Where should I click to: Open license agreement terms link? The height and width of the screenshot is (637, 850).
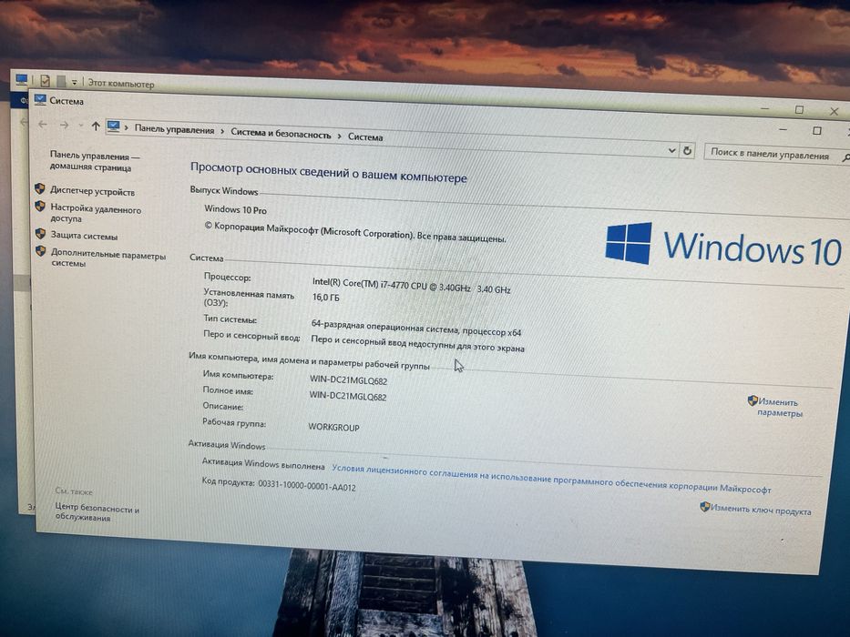coord(551,480)
